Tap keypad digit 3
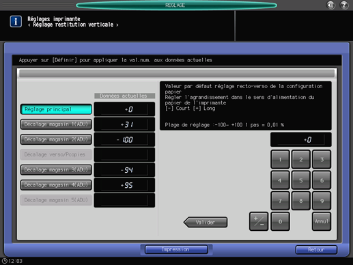 click(322, 159)
